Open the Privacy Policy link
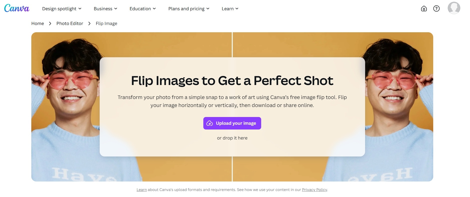The image size is (470, 197). pyautogui.click(x=314, y=190)
